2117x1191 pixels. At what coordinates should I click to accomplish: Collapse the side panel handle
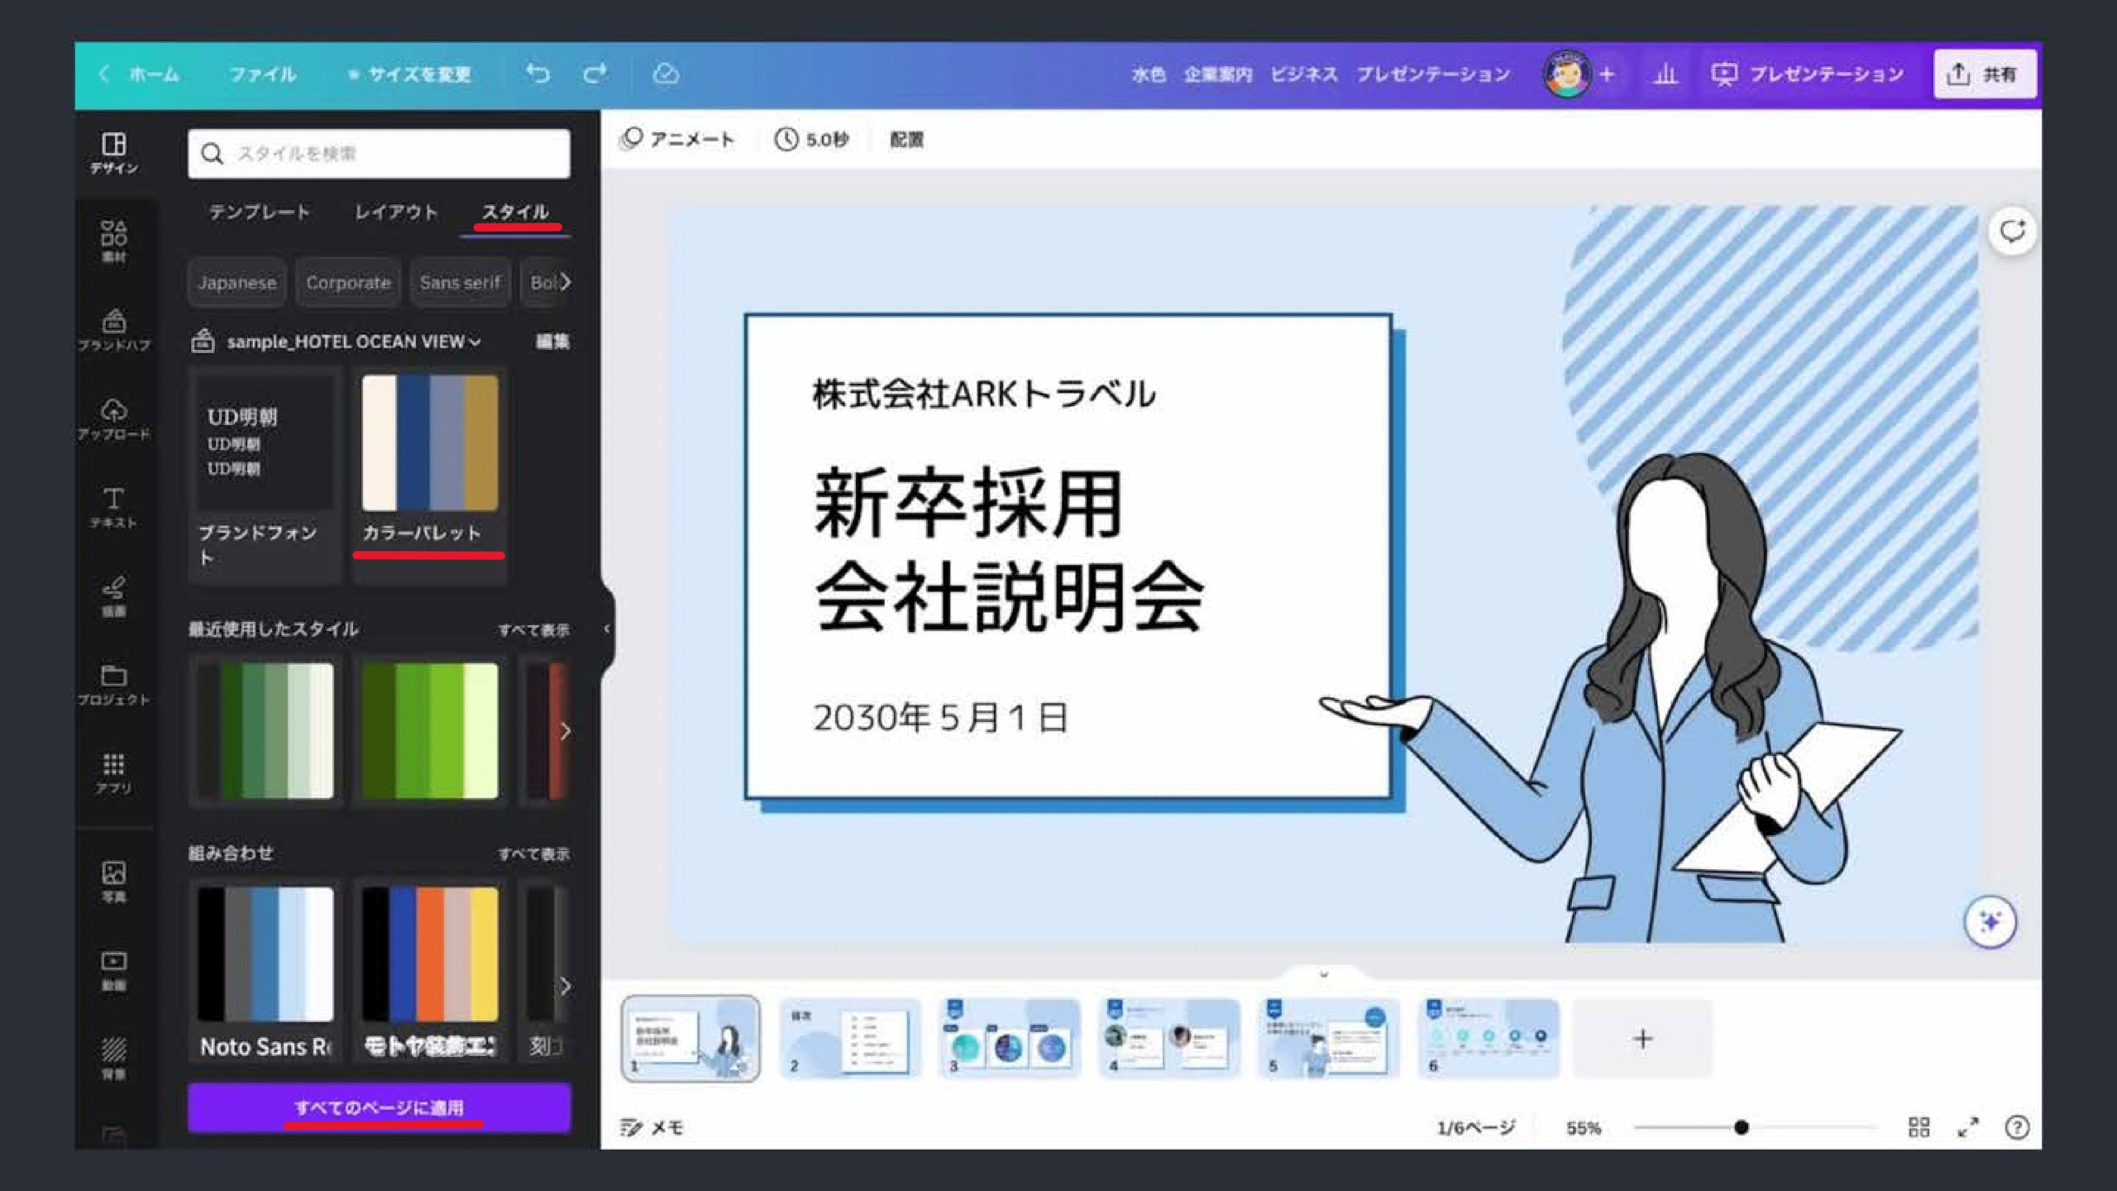(x=607, y=629)
